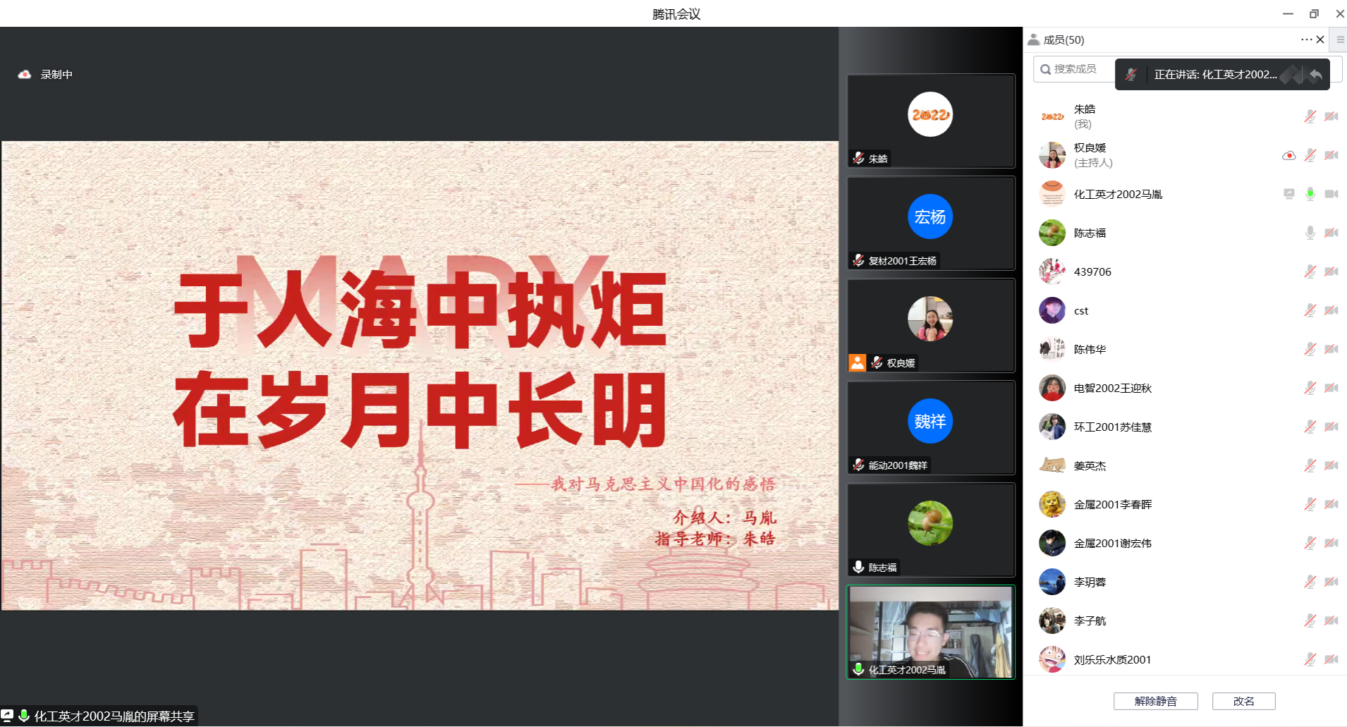The height and width of the screenshot is (727, 1347).
Task: Click the microphone icon in 陈志福's row
Action: click(1310, 233)
